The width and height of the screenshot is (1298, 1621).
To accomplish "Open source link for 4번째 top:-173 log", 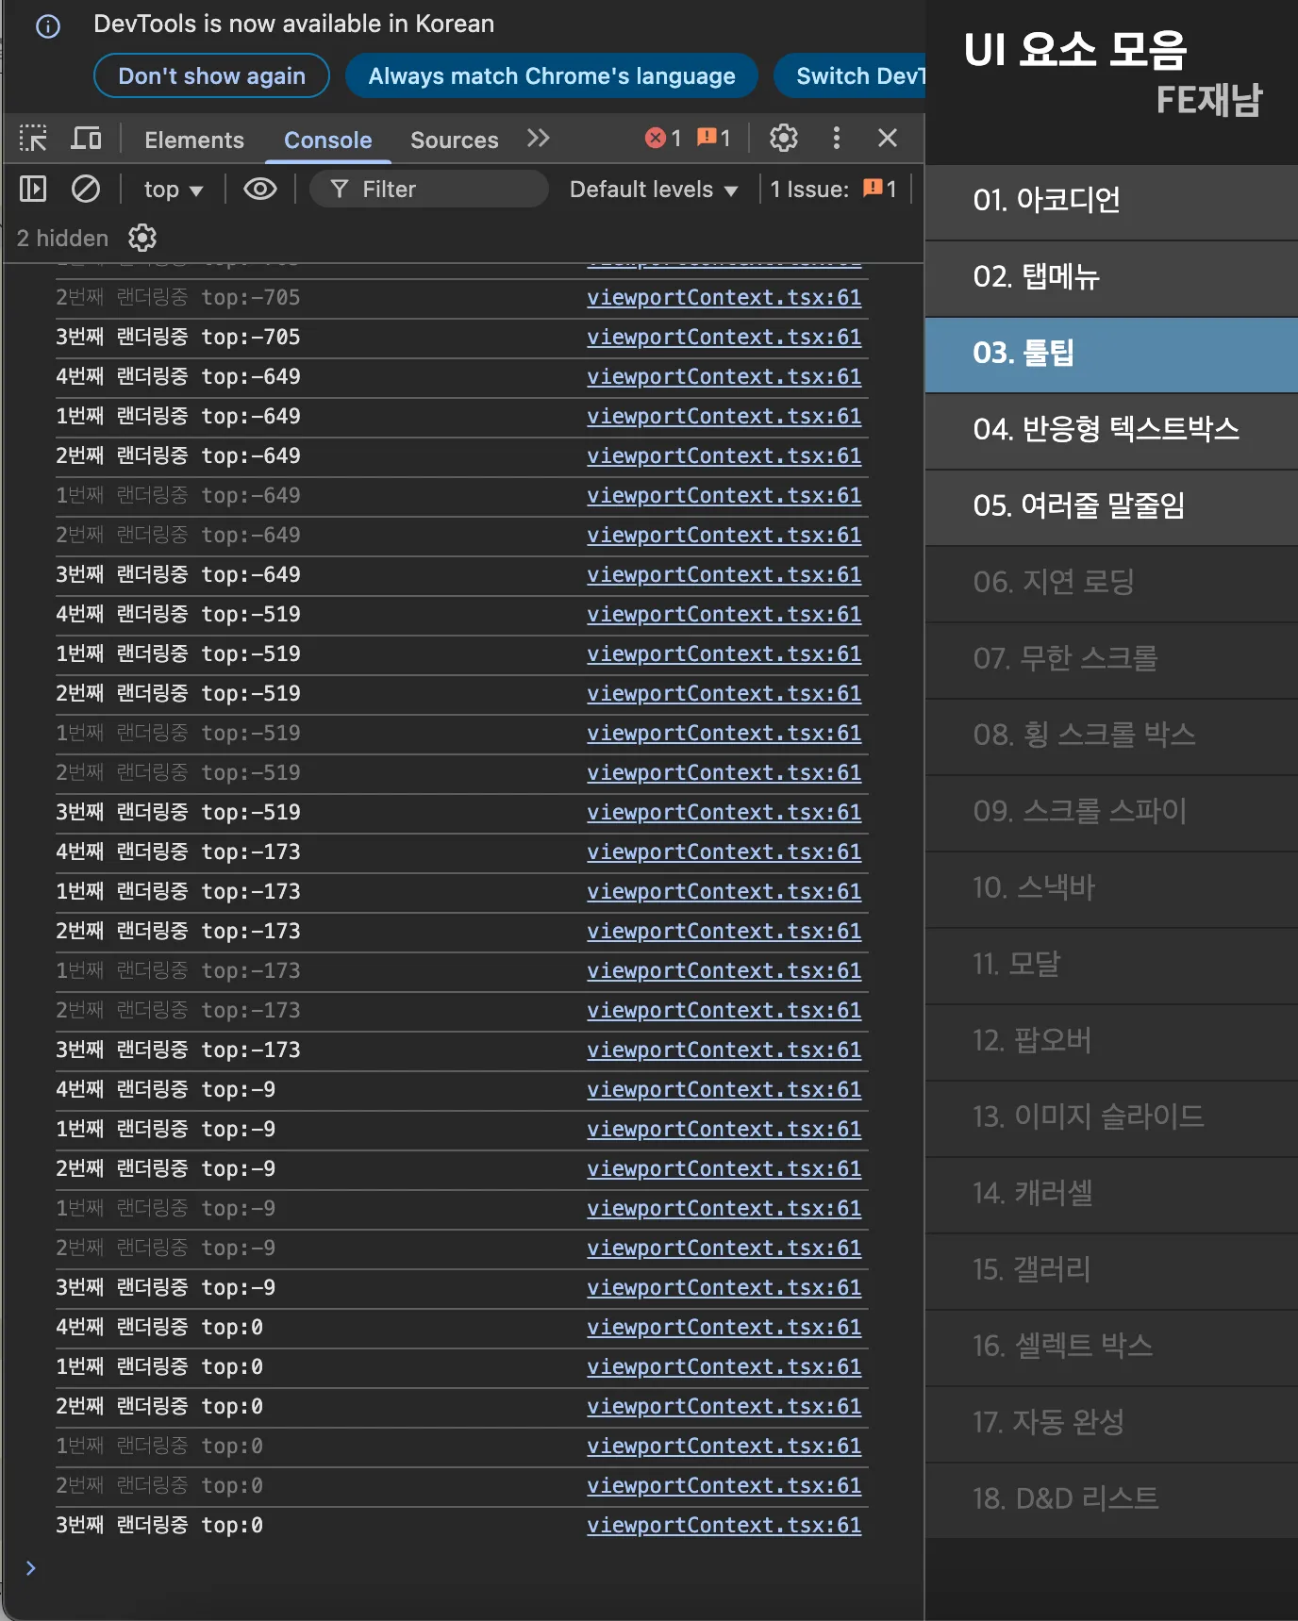I will (x=724, y=852).
